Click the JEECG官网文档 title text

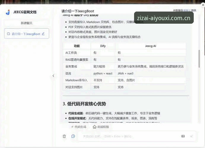[x=25, y=12]
